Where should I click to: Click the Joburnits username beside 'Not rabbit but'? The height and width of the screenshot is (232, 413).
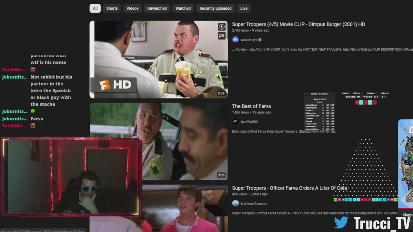point(15,77)
